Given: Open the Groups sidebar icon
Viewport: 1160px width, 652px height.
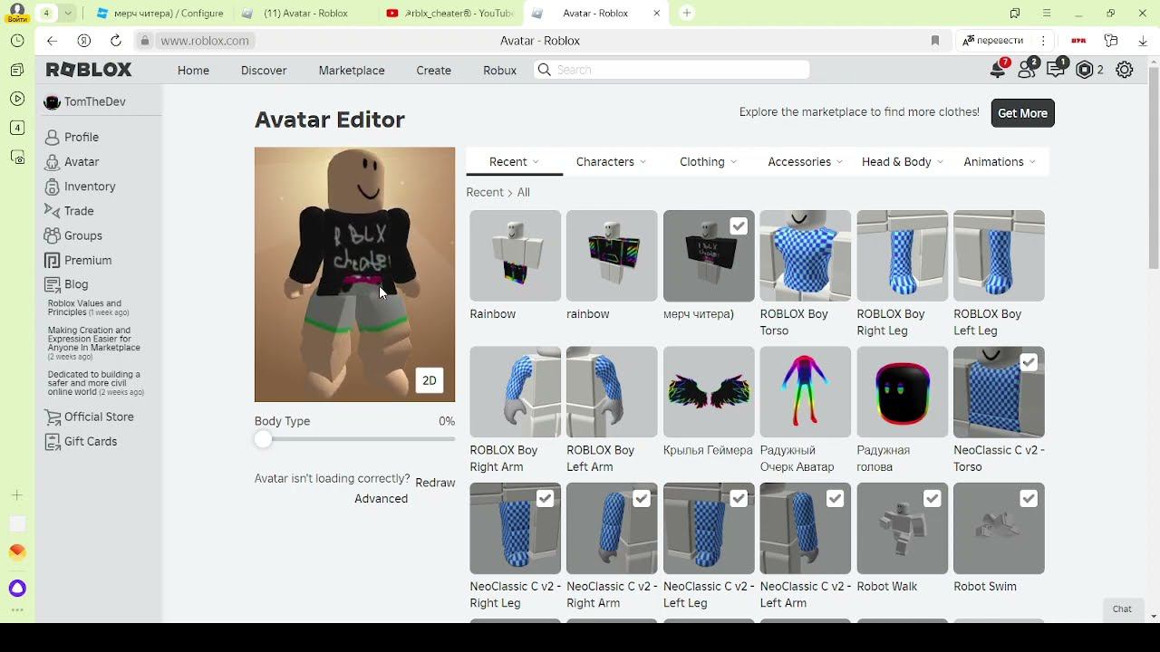Looking at the screenshot, I should (53, 235).
